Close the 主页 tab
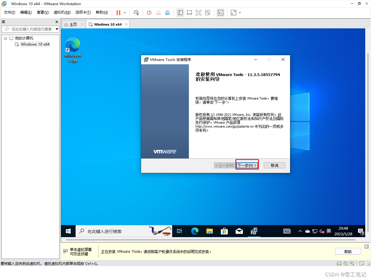Viewport: 371px width, 280px height. pyautogui.click(x=82, y=24)
